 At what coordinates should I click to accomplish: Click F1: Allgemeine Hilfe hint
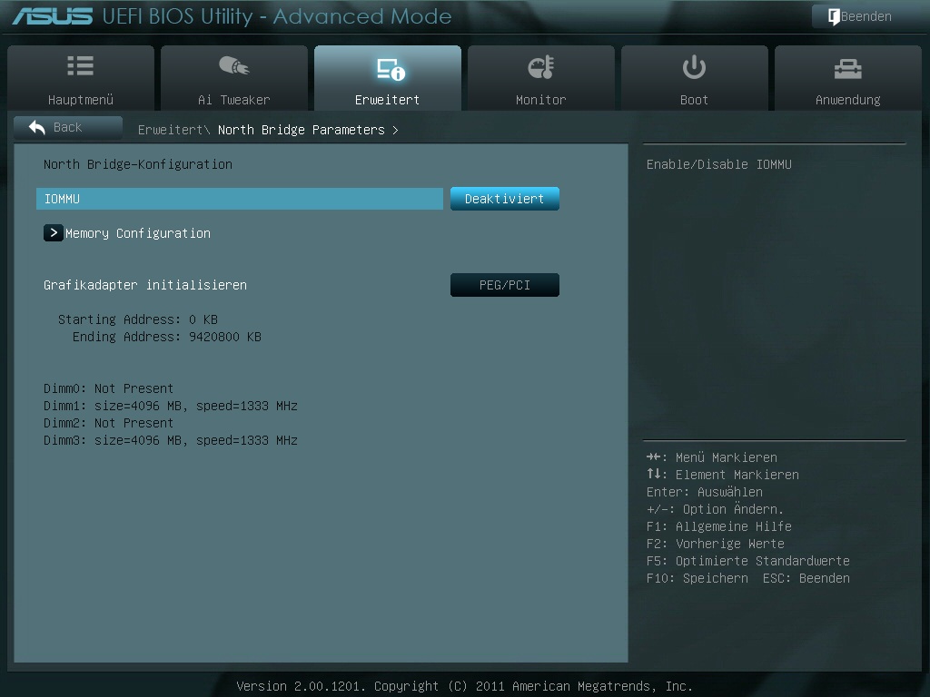pyautogui.click(x=719, y=526)
